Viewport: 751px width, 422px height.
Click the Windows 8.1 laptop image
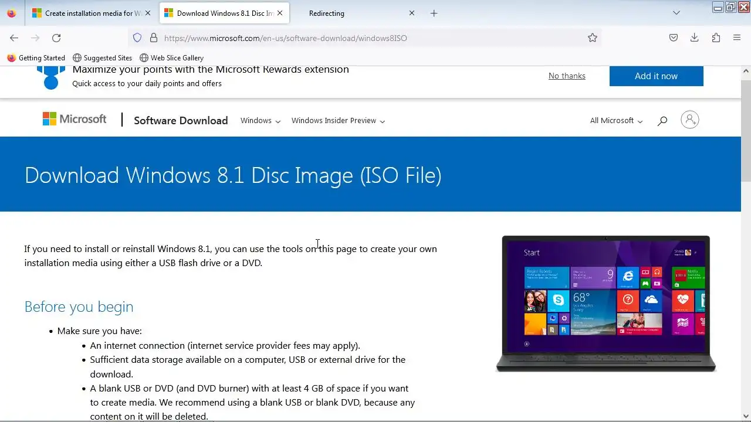coord(606,304)
